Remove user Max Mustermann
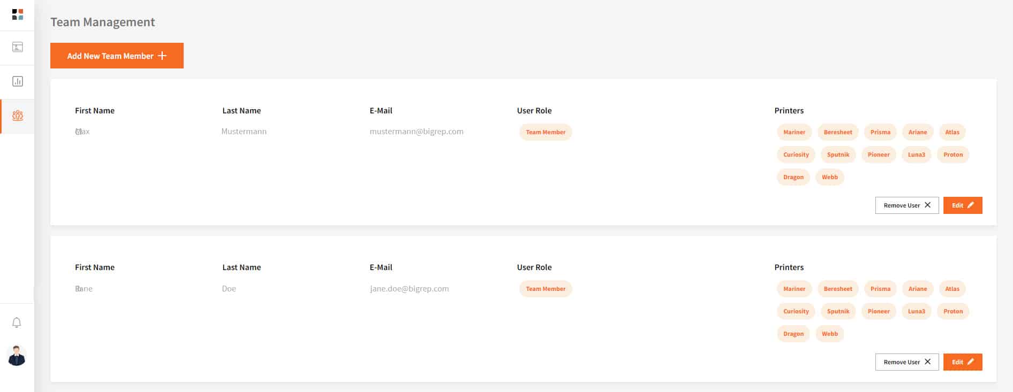 (x=907, y=205)
